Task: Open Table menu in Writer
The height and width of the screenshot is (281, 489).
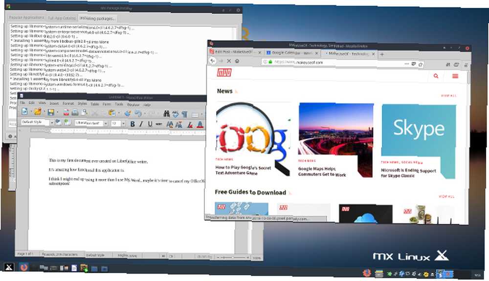Action: pyautogui.click(x=95, y=104)
